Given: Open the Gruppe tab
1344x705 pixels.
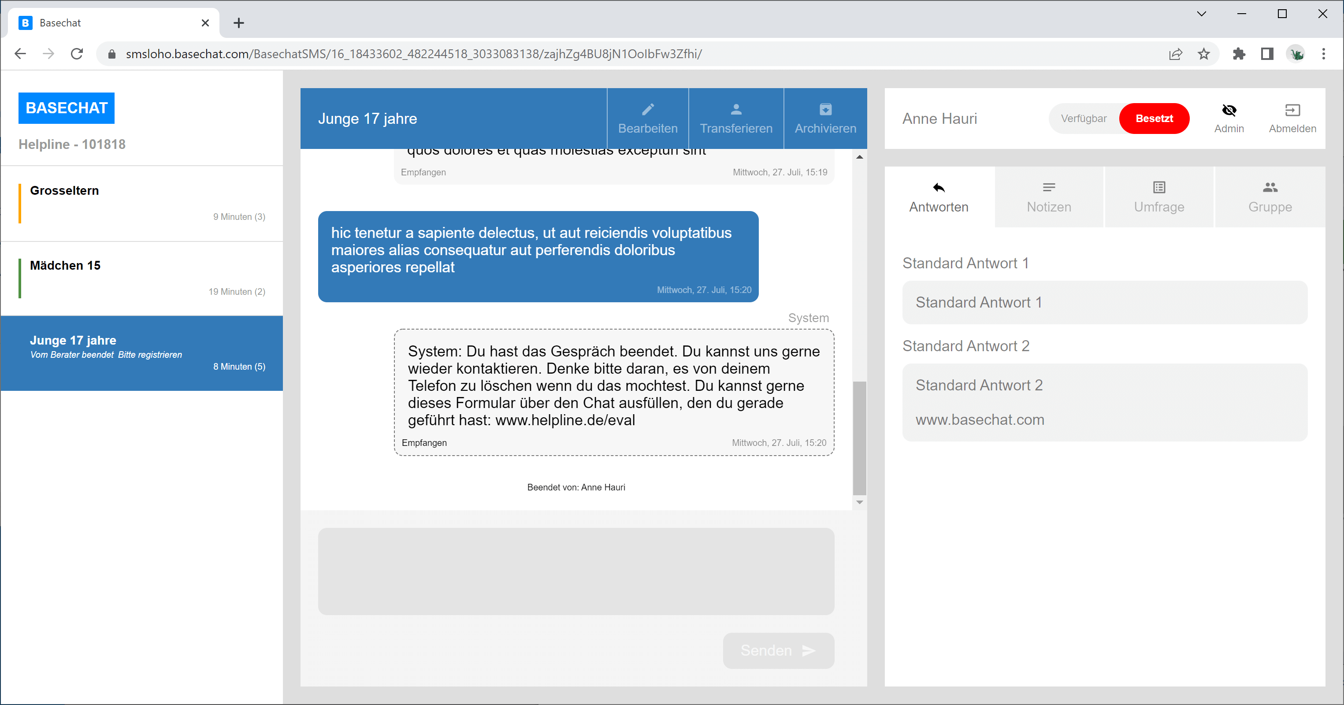Looking at the screenshot, I should [x=1270, y=197].
